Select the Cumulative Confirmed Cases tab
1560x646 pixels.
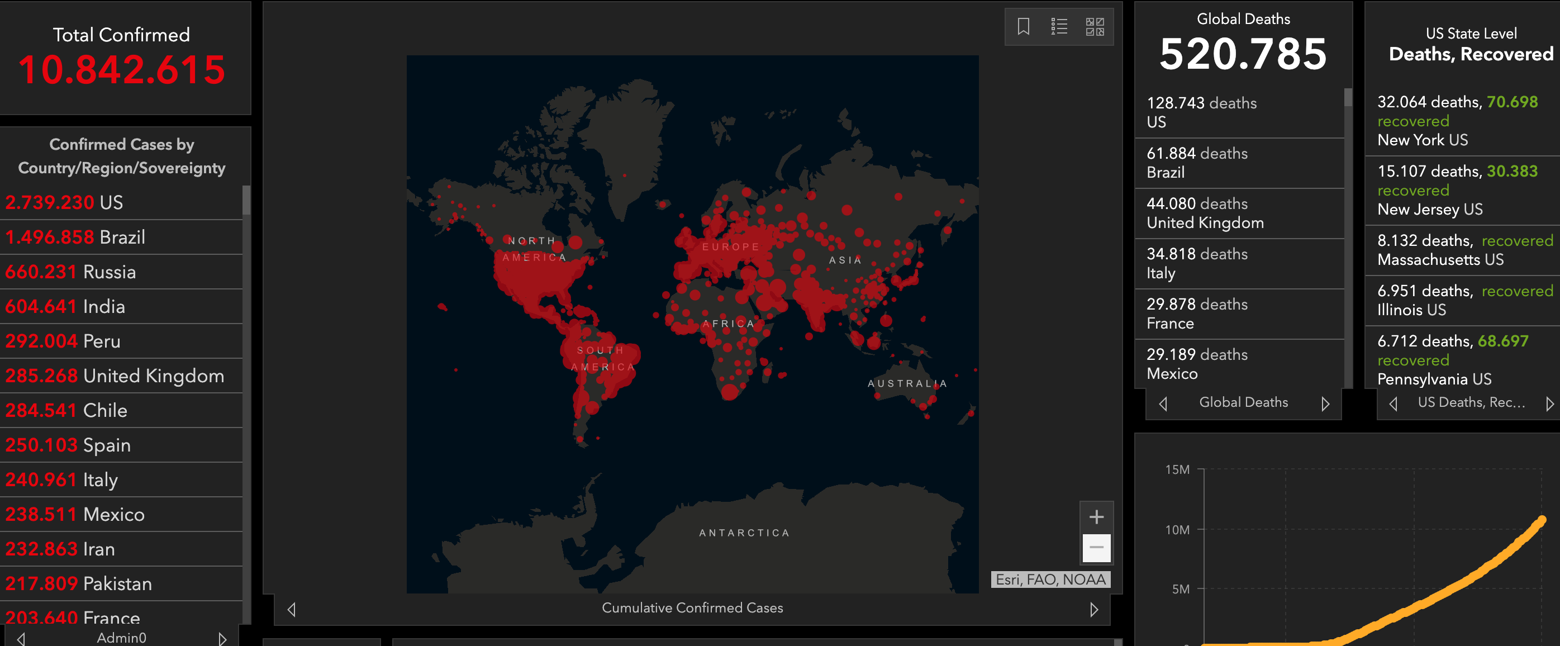(x=692, y=608)
